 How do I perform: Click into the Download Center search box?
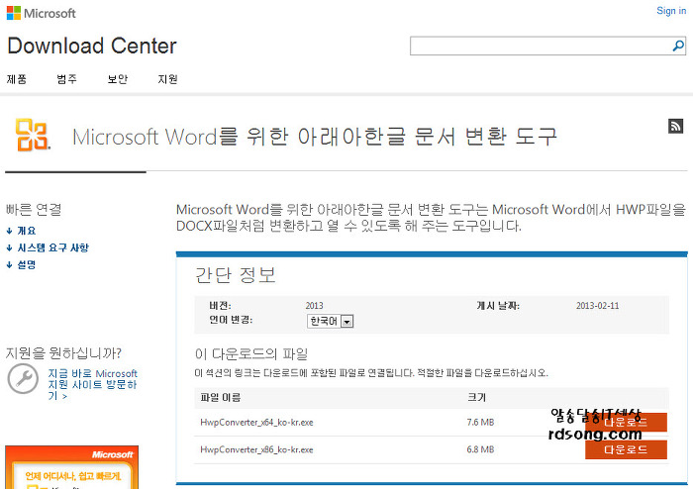pyautogui.click(x=541, y=46)
